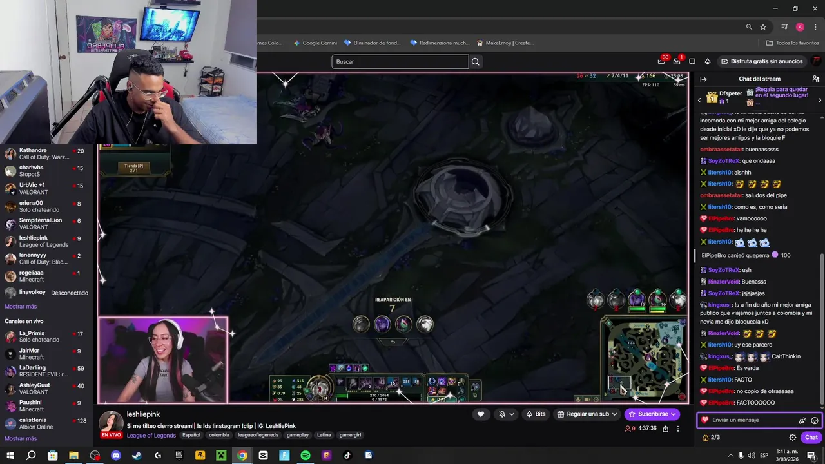Open Chrome zoom magnifier icon in address bar
Screen dimensions: 825x464
coord(749,27)
